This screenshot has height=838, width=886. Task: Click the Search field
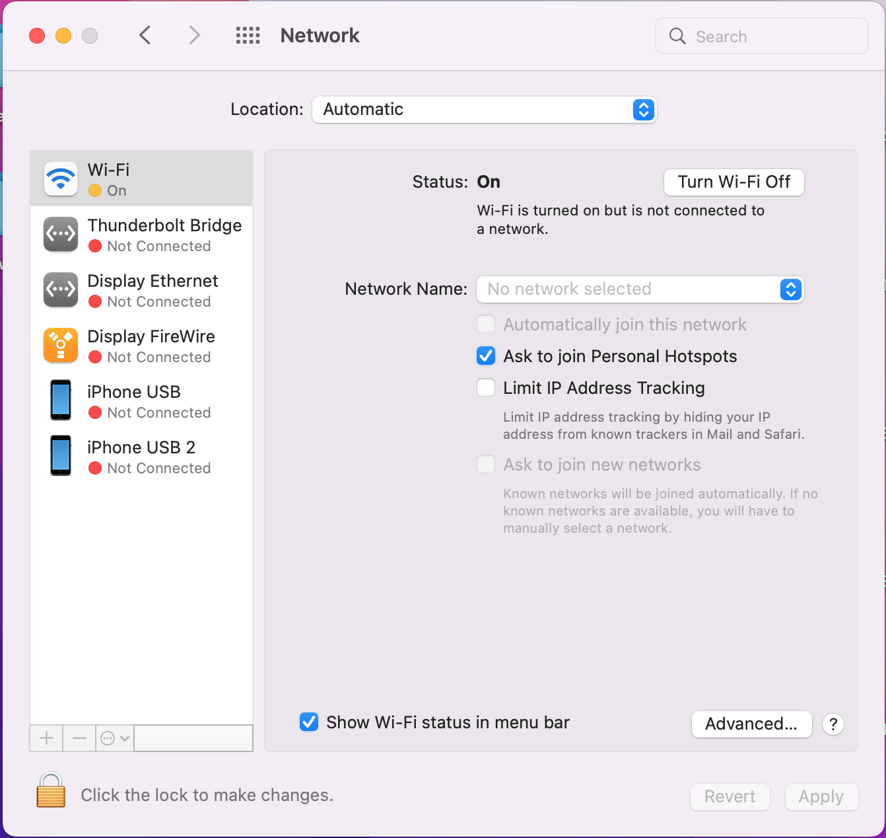[759, 36]
